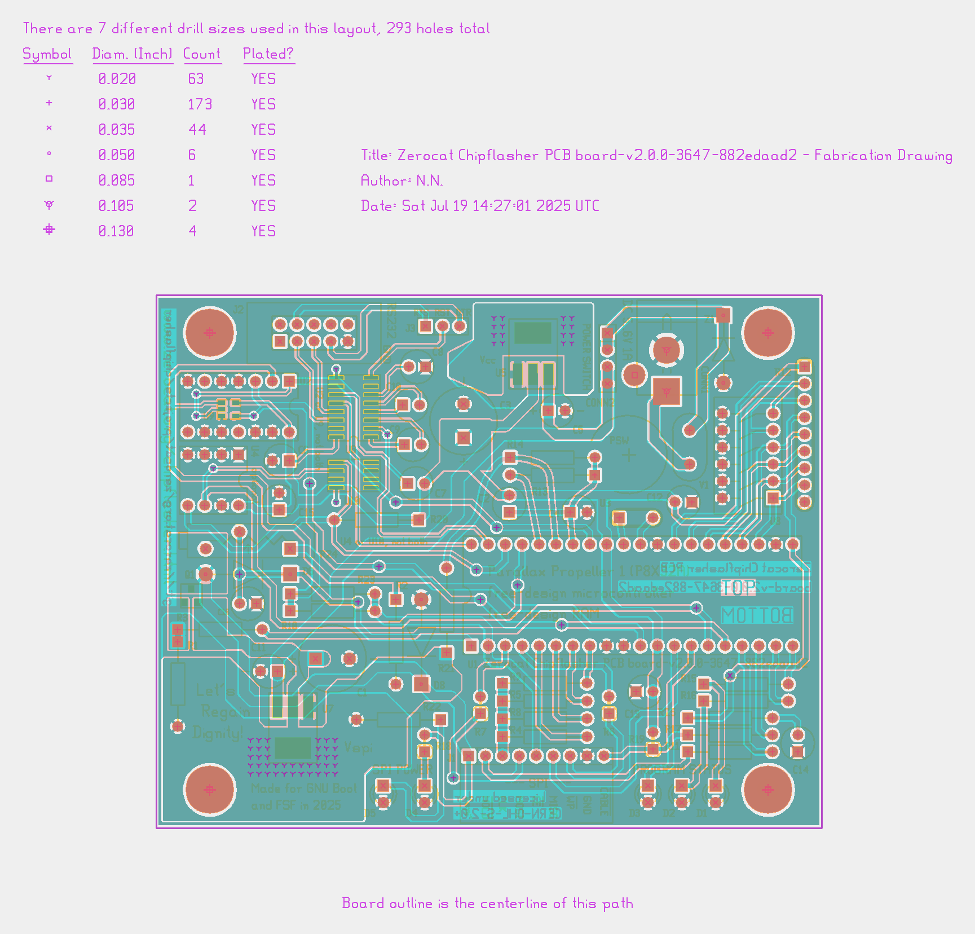Click the drill summary line '7 different drill sizes'
Screen dimensions: 975x934
[256, 29]
